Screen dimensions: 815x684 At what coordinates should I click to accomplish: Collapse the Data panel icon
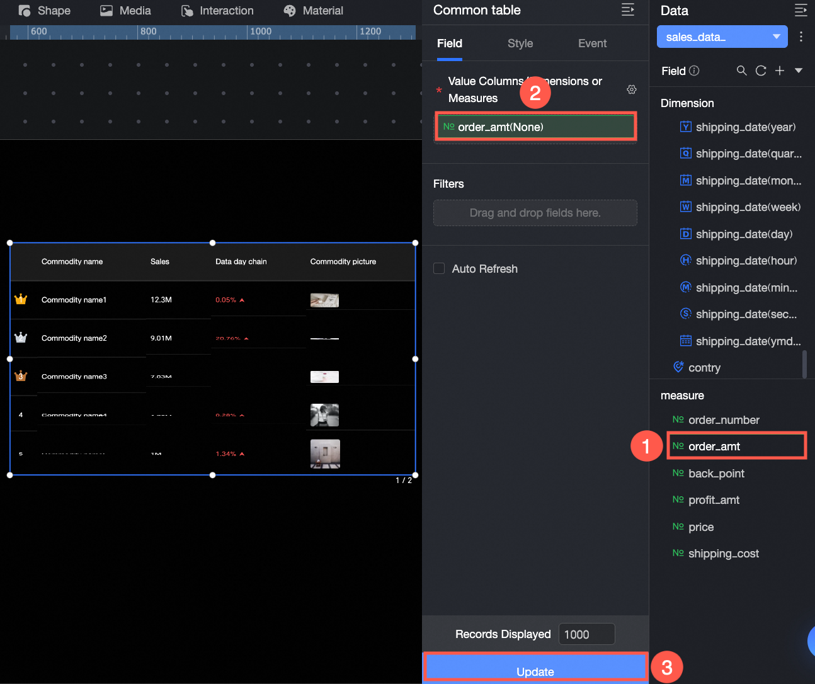[801, 10]
